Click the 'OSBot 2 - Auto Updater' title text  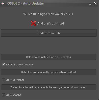(x=26, y=3)
